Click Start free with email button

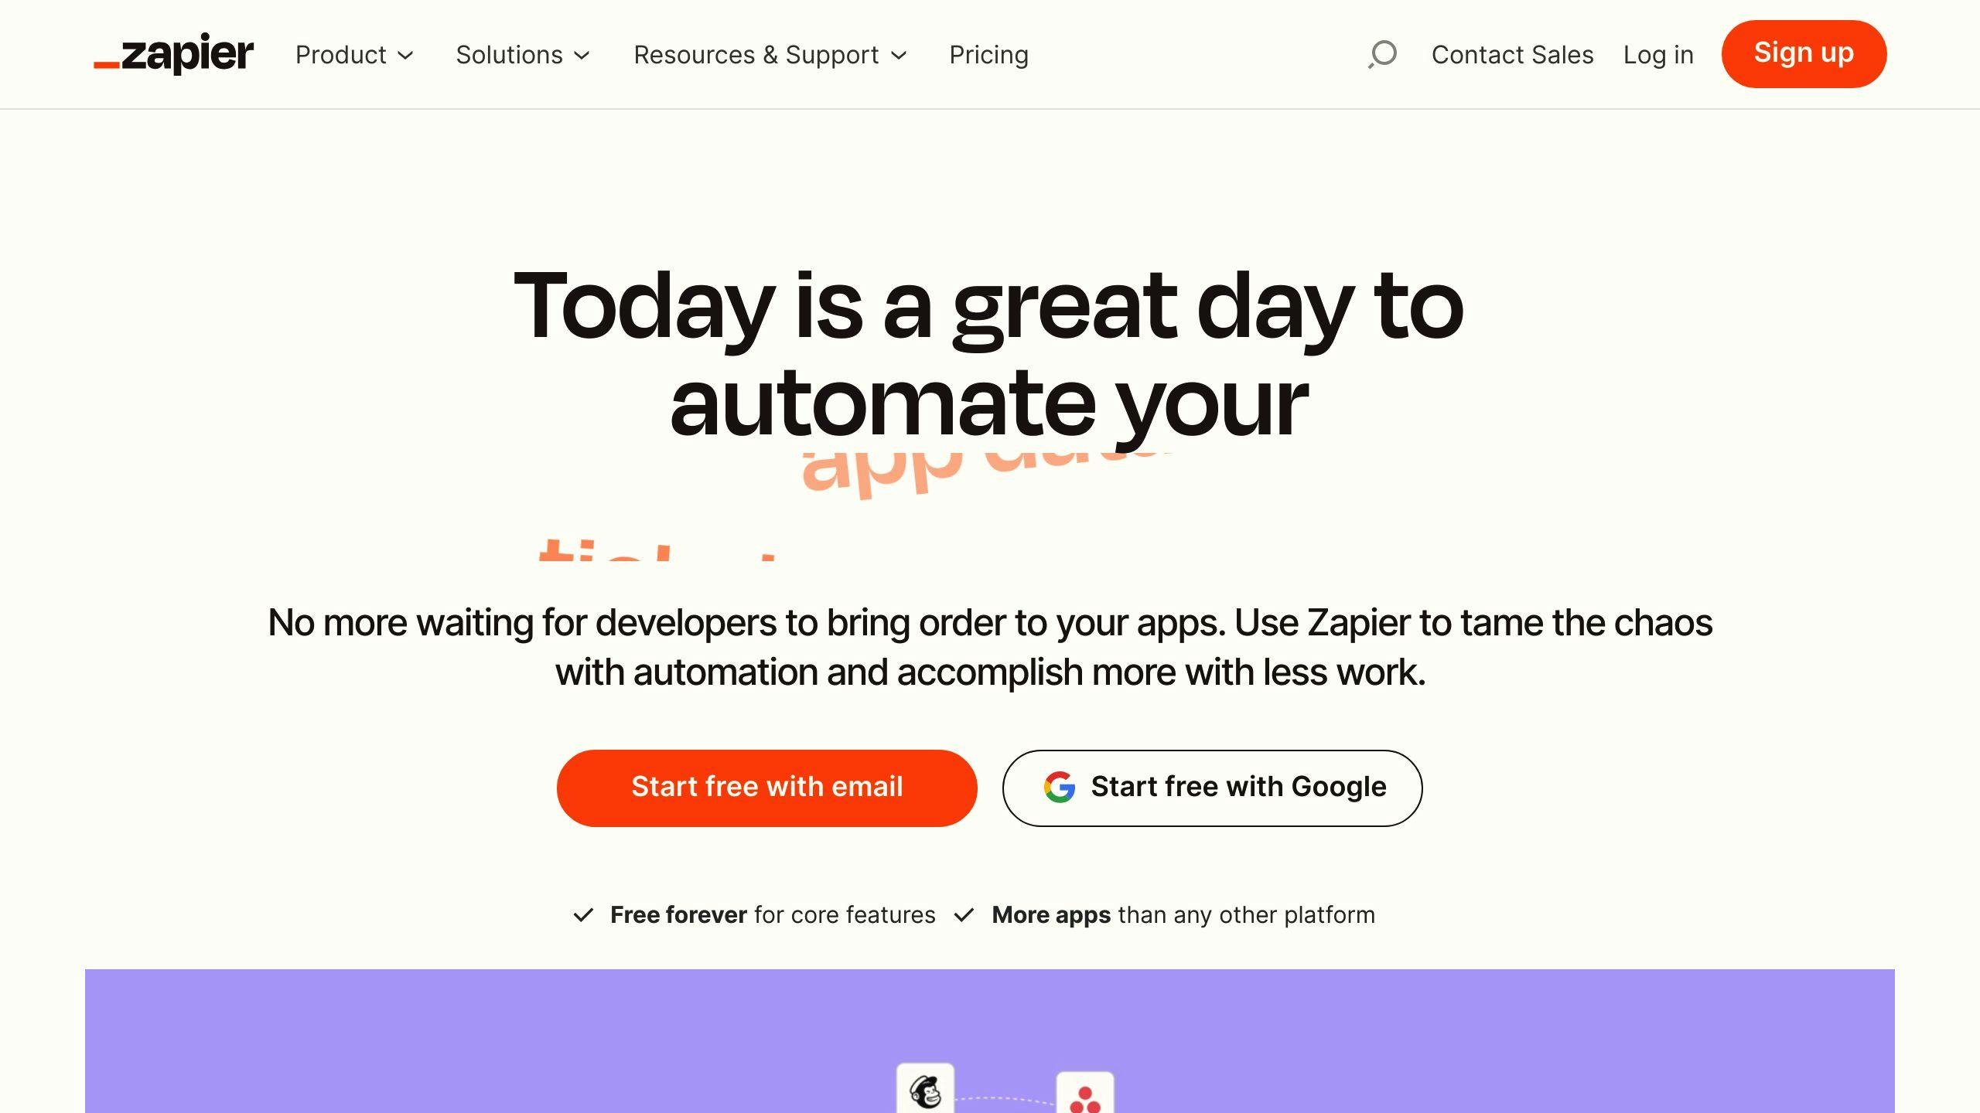click(767, 787)
